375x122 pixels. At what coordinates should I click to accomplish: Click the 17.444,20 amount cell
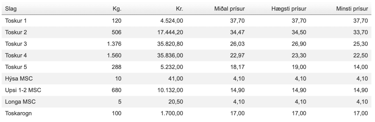click(172, 32)
